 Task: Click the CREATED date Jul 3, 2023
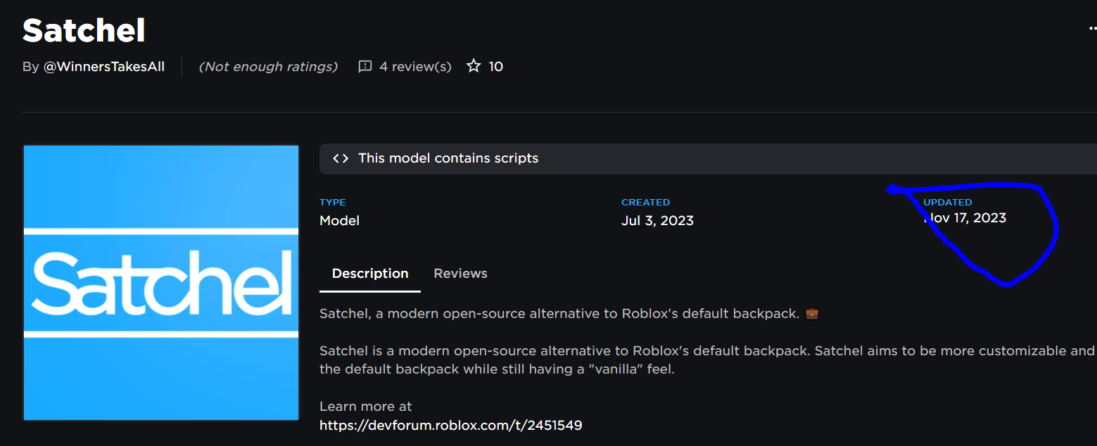(x=657, y=220)
